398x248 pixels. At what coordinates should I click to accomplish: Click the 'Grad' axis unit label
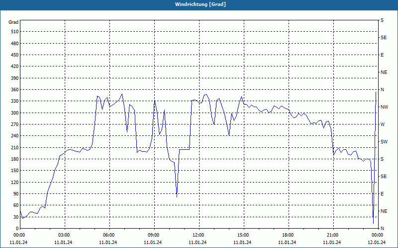tap(13, 22)
